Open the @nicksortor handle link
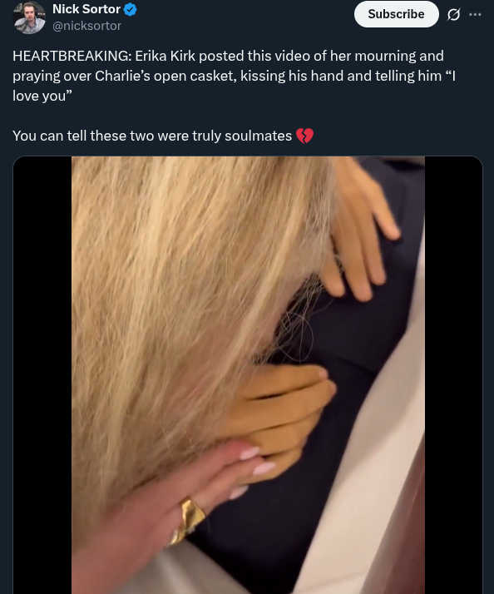This screenshot has width=494, height=594. 86,26
